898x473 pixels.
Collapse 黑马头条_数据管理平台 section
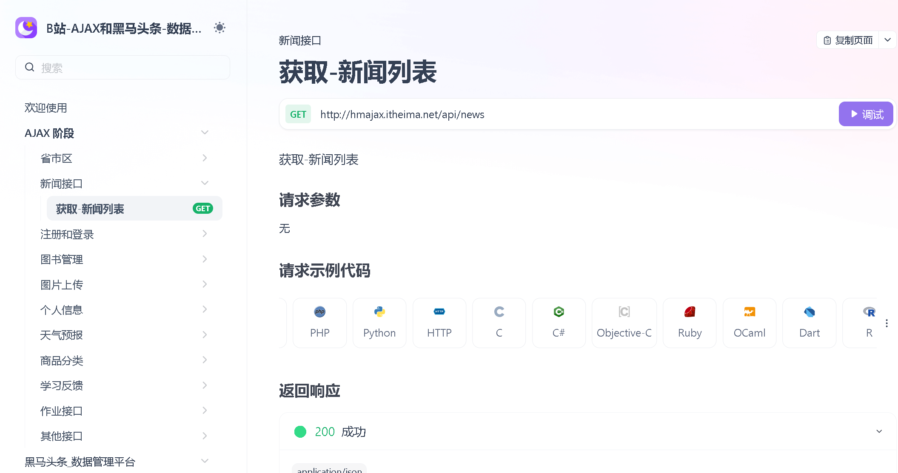pyautogui.click(x=205, y=461)
